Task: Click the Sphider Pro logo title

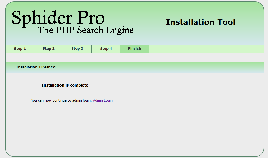Action: (x=58, y=18)
